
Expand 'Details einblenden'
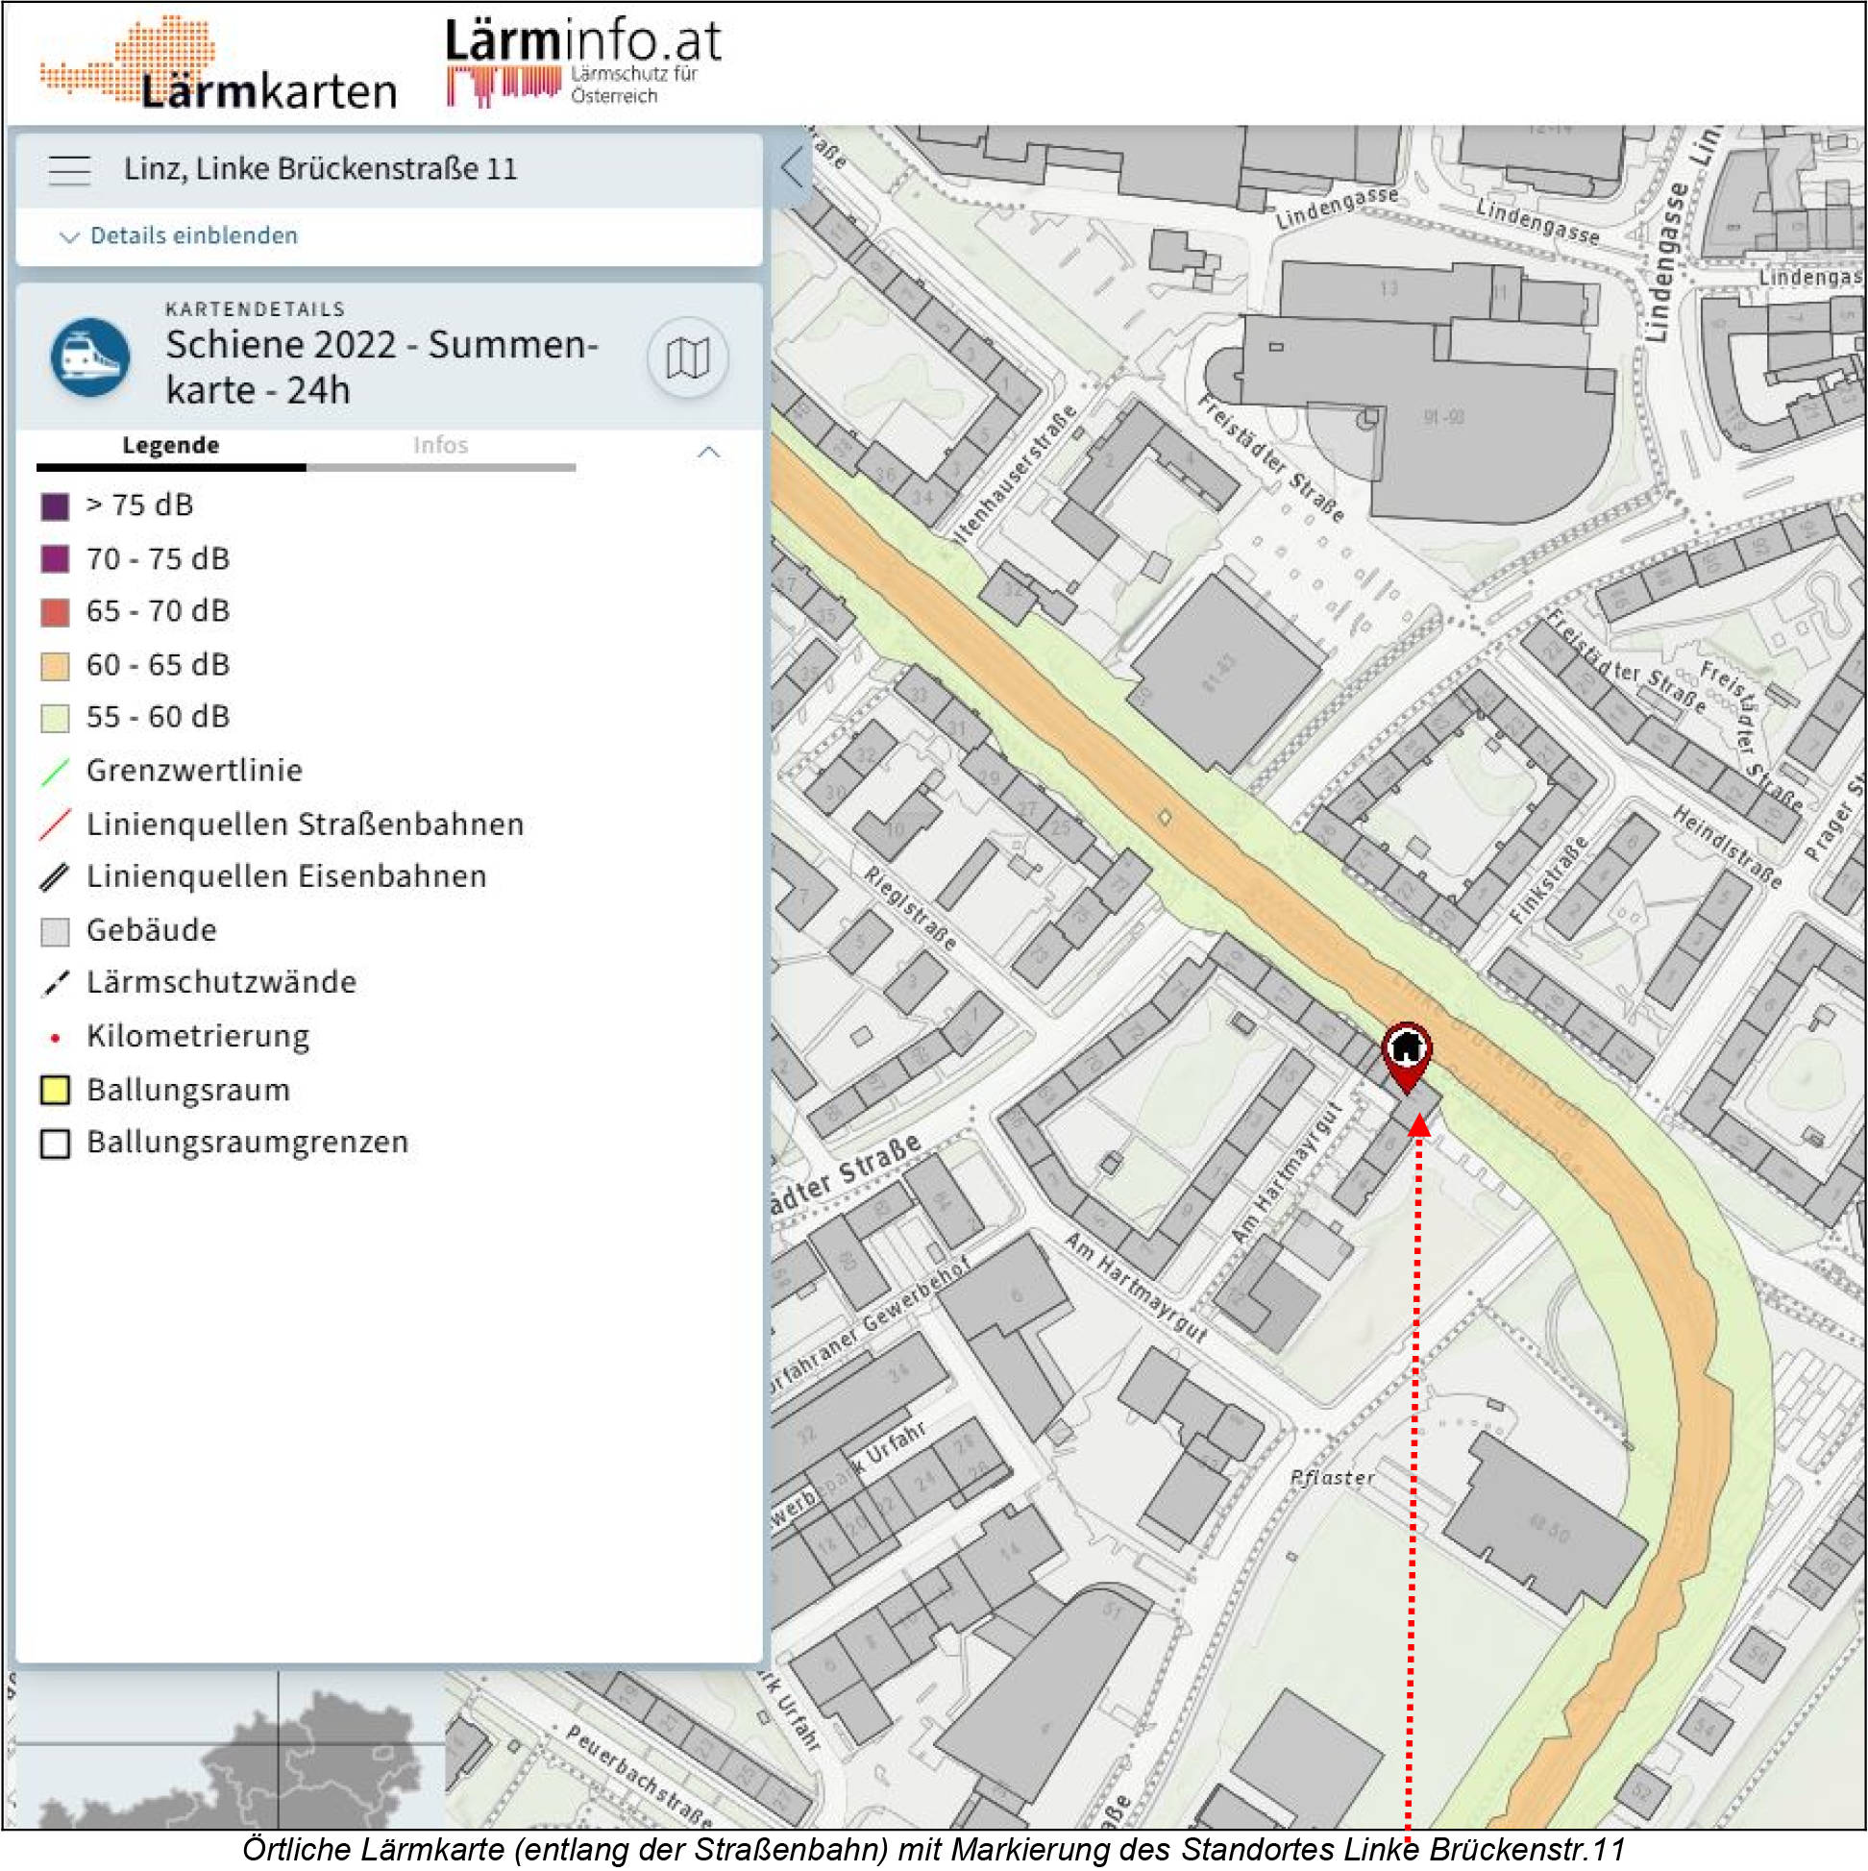(x=178, y=235)
